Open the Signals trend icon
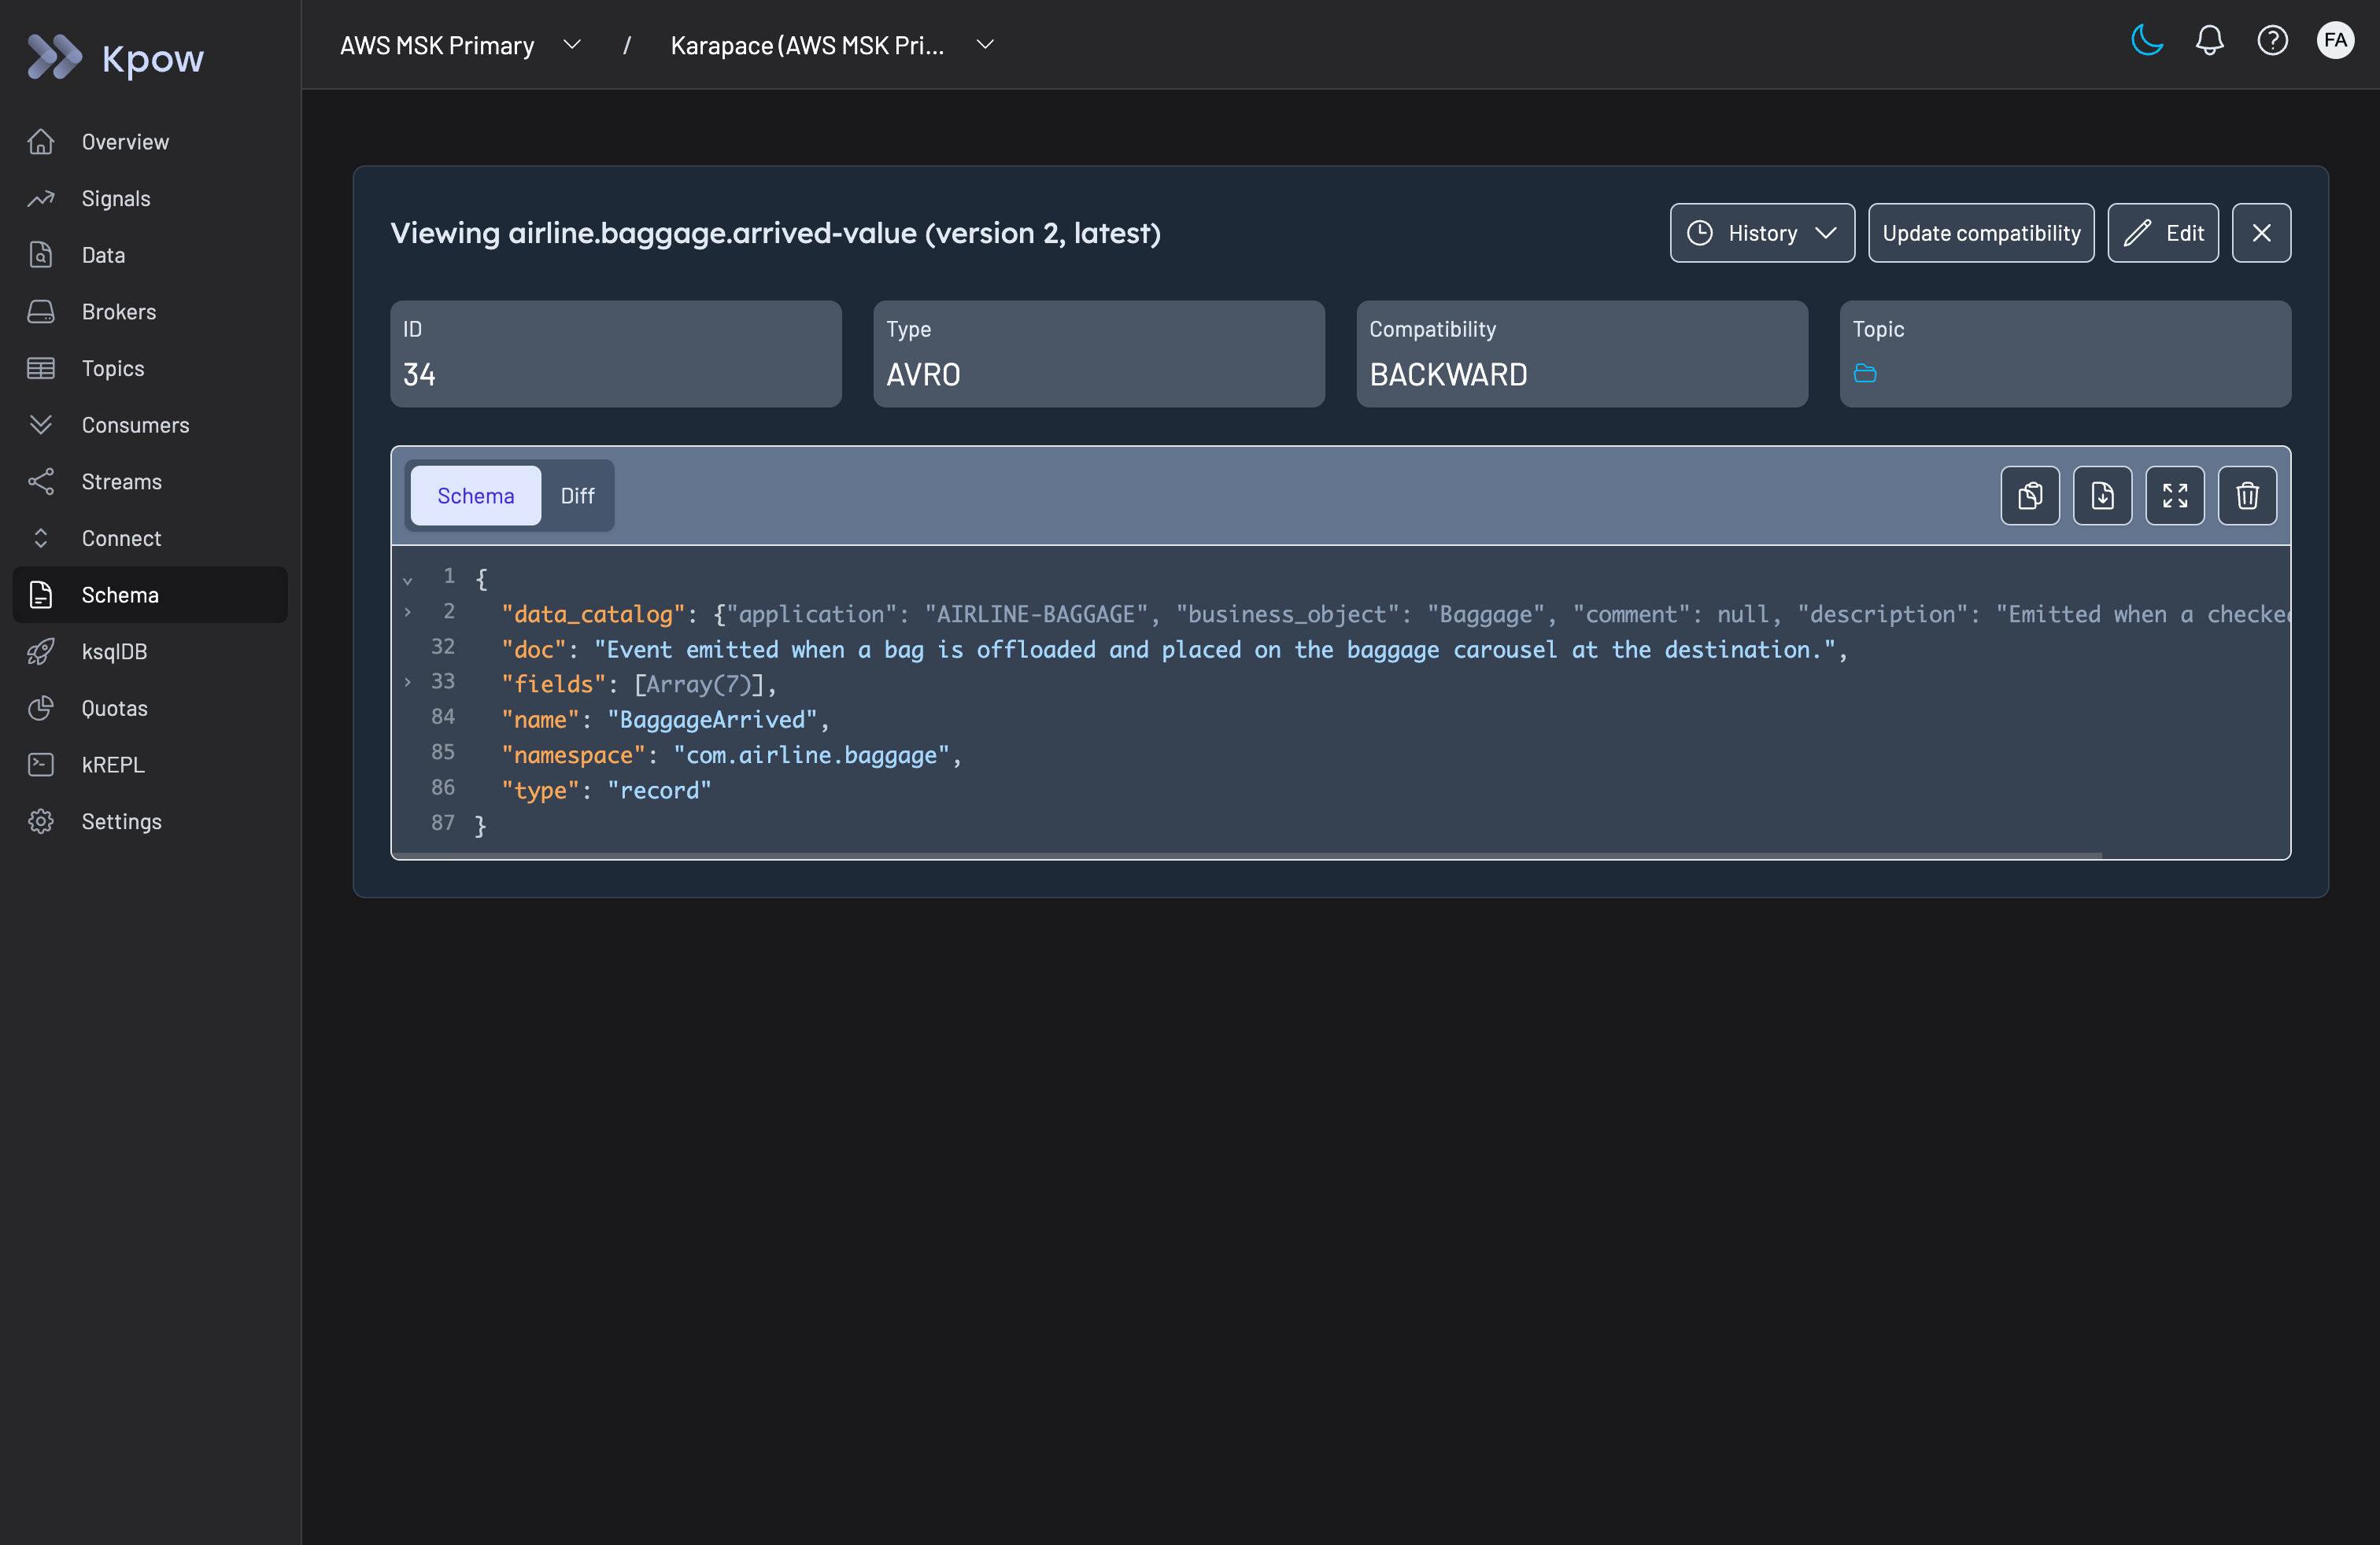 (x=41, y=199)
